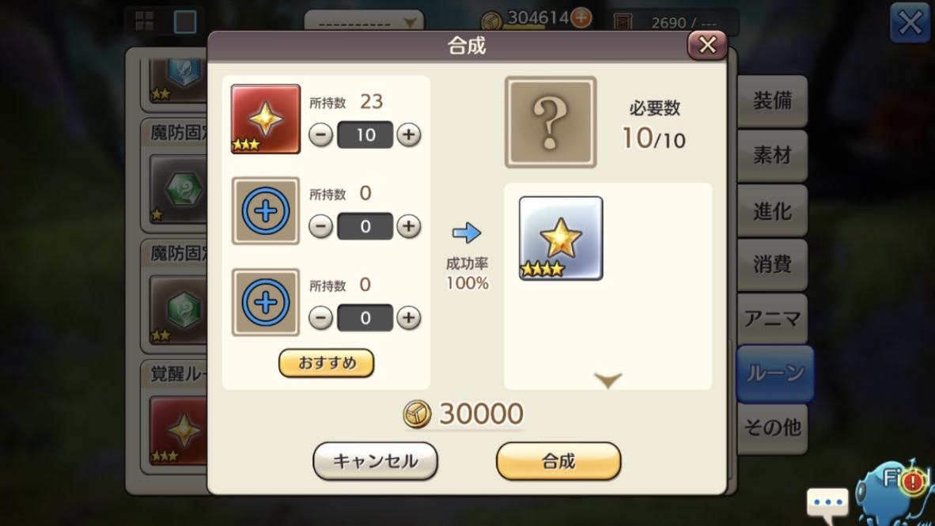Open the sort dropdown at top

tap(364, 21)
